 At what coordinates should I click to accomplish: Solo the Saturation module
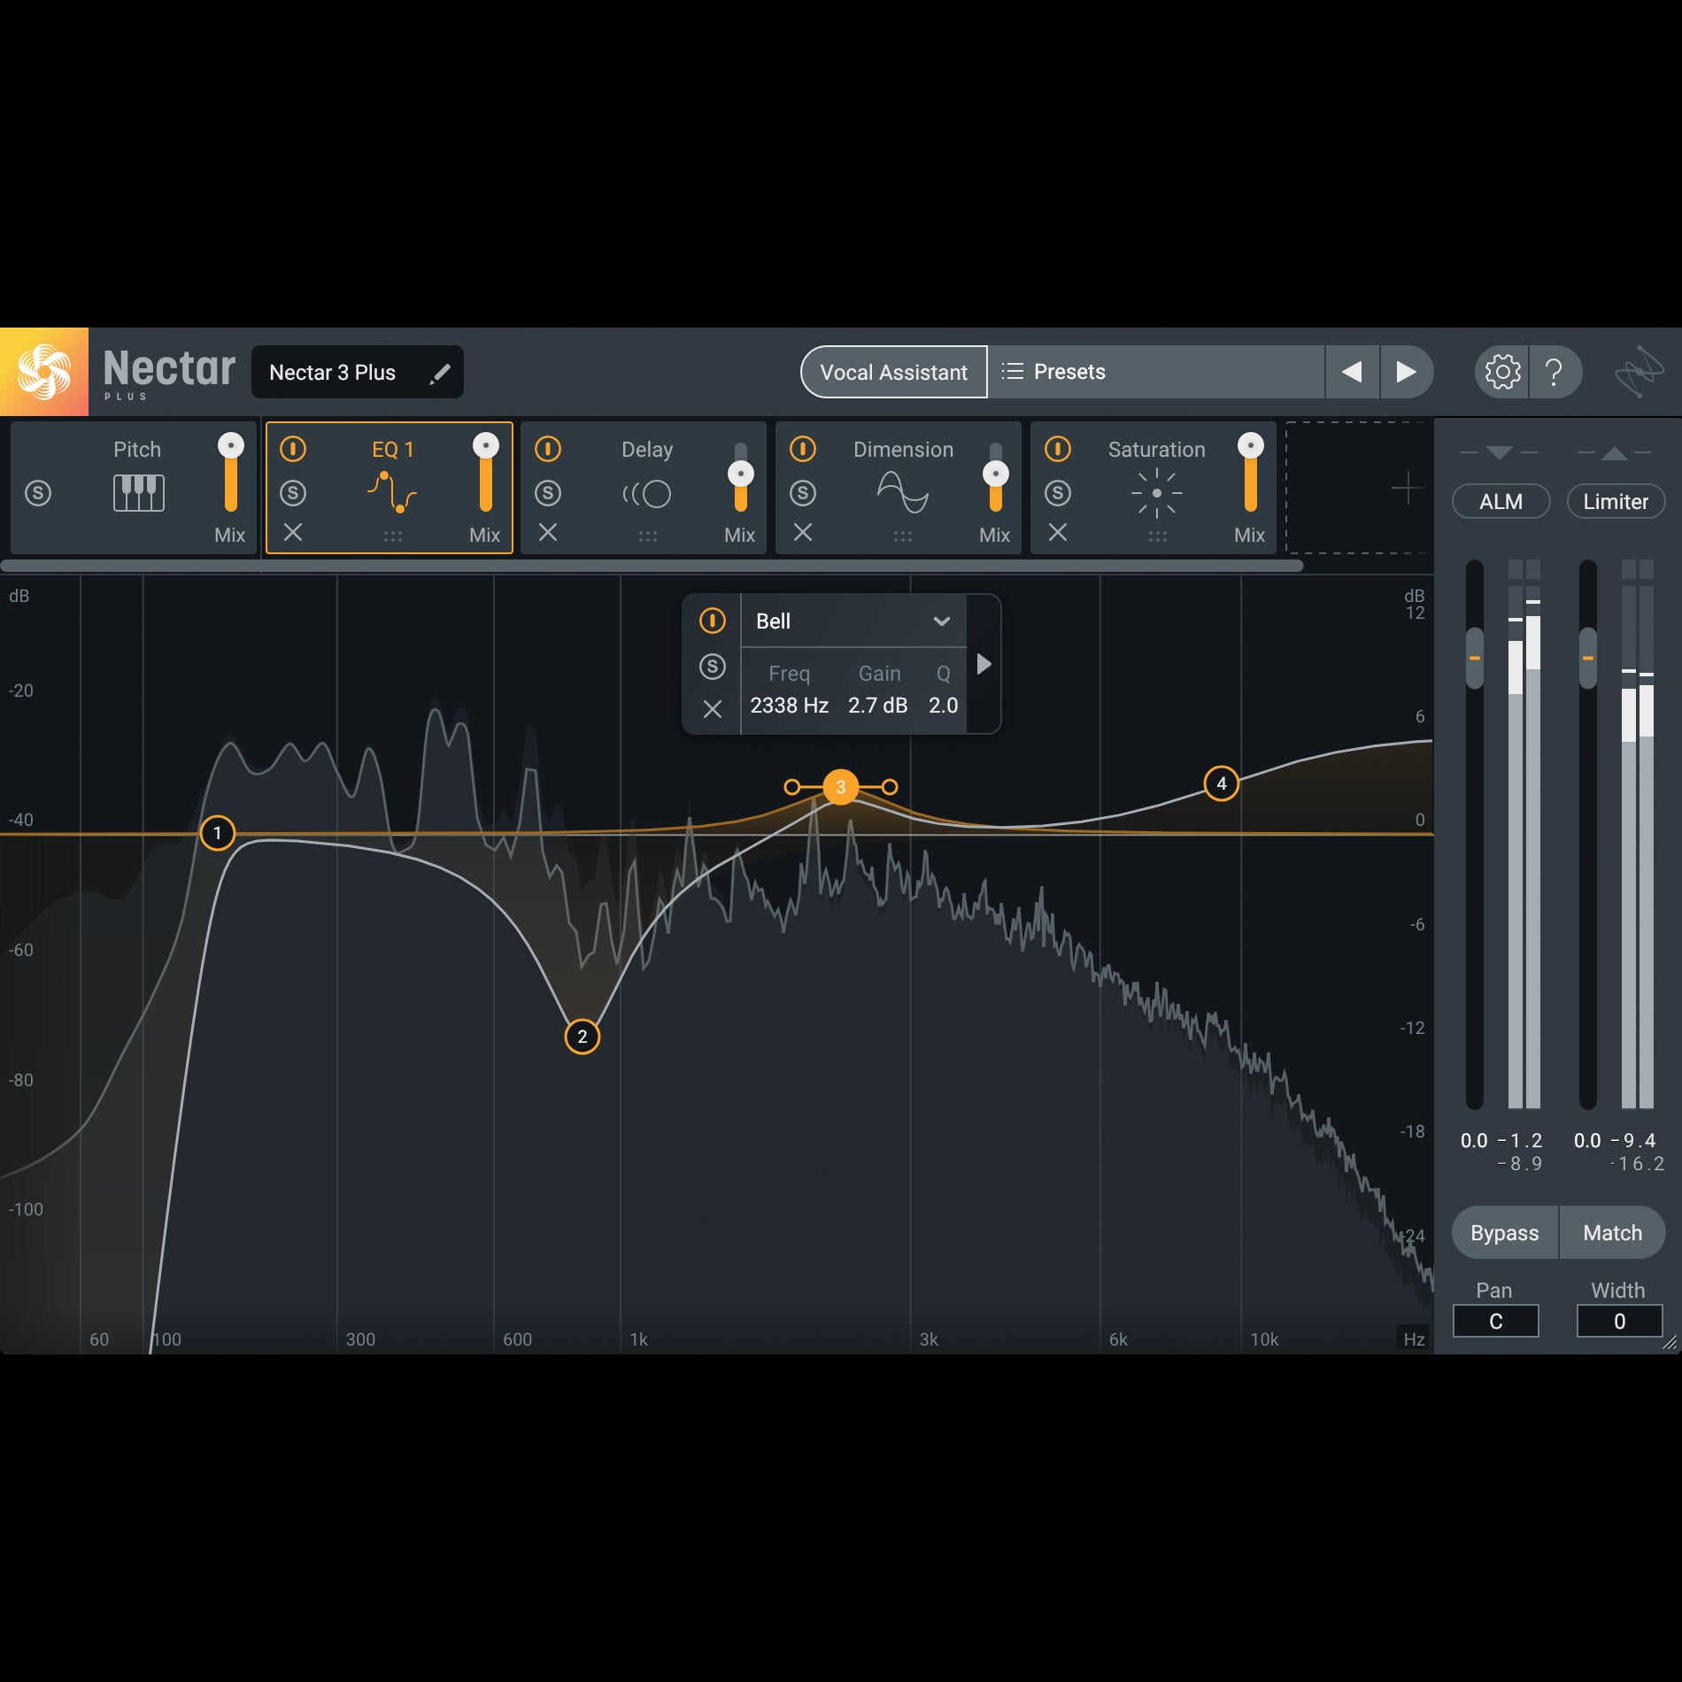coord(1058,493)
